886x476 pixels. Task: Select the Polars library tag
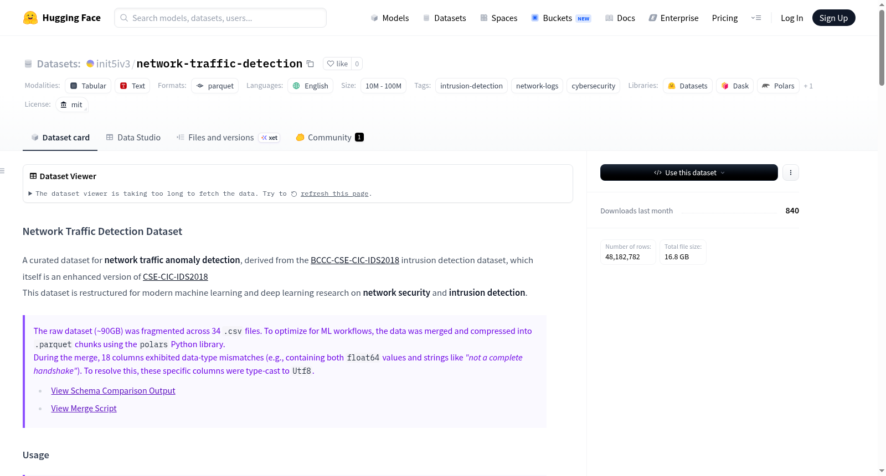[778, 86]
